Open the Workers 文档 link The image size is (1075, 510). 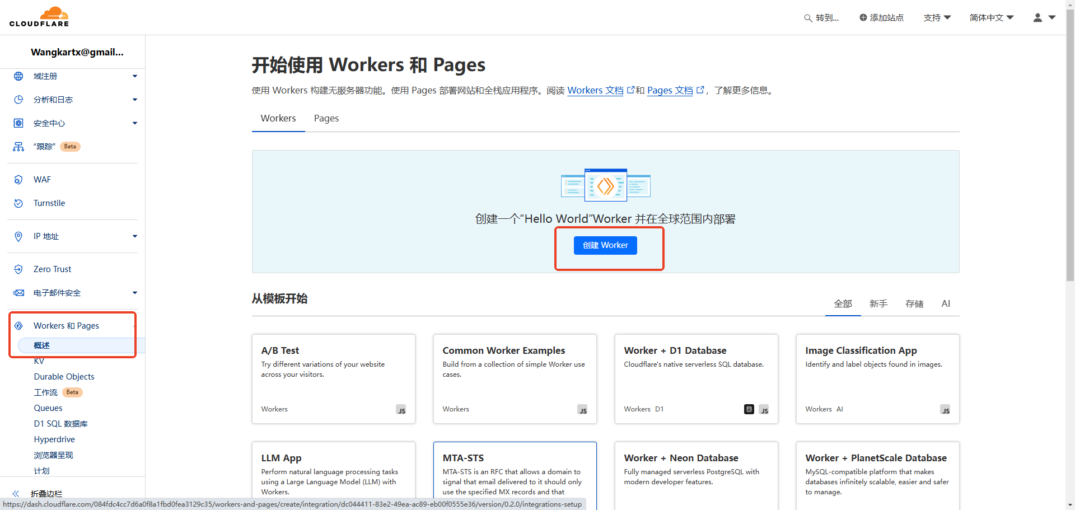[595, 90]
